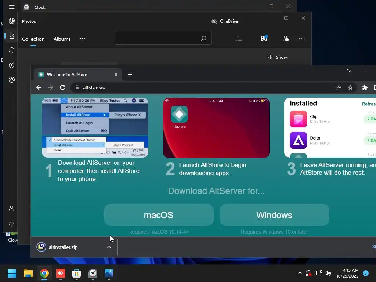Switch to Collection tab in Photos
The height and width of the screenshot is (282, 376).
(x=33, y=39)
